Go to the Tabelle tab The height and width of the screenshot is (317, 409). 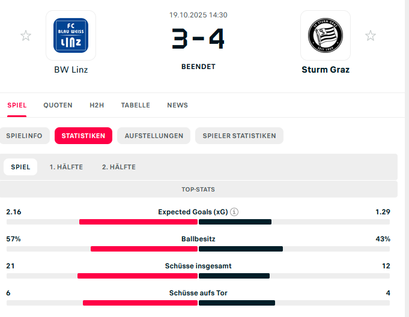(x=135, y=105)
